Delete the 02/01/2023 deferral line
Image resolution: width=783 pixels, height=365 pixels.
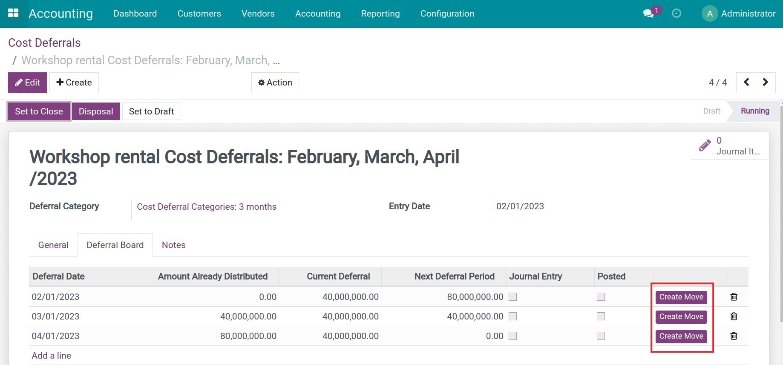pyautogui.click(x=734, y=297)
